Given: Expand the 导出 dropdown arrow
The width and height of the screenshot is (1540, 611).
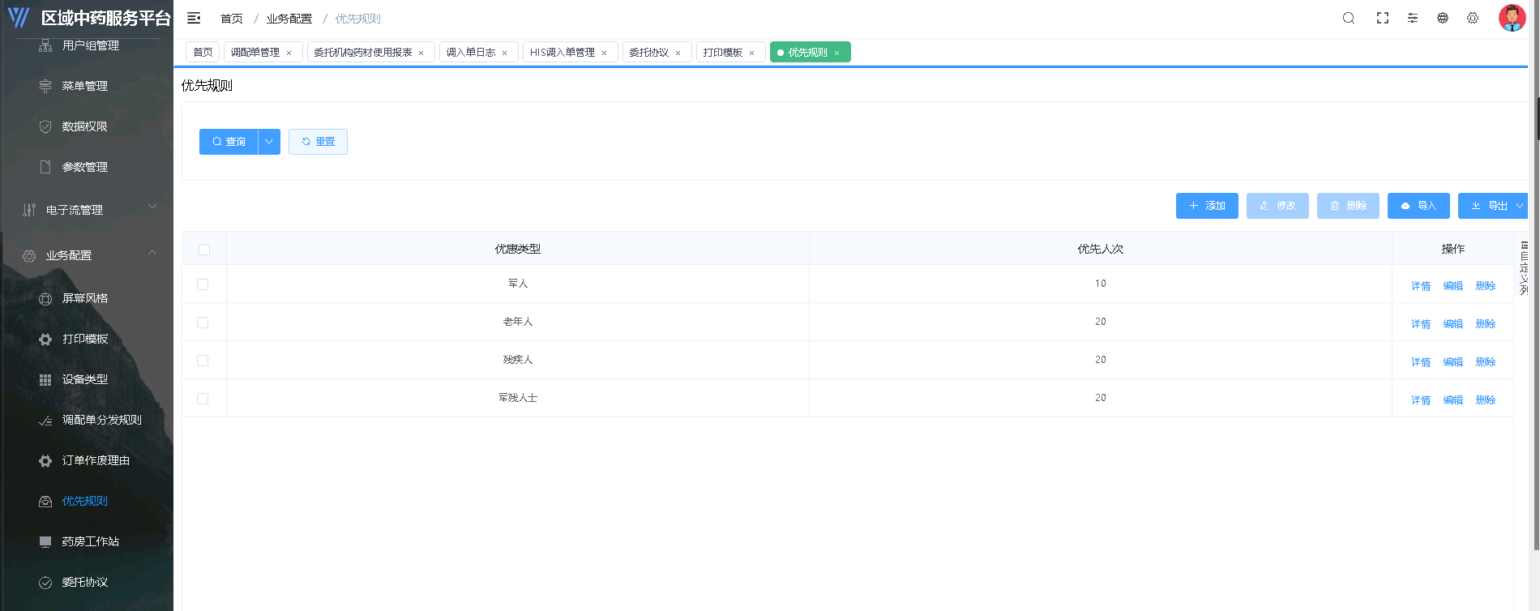Looking at the screenshot, I should [x=1520, y=206].
